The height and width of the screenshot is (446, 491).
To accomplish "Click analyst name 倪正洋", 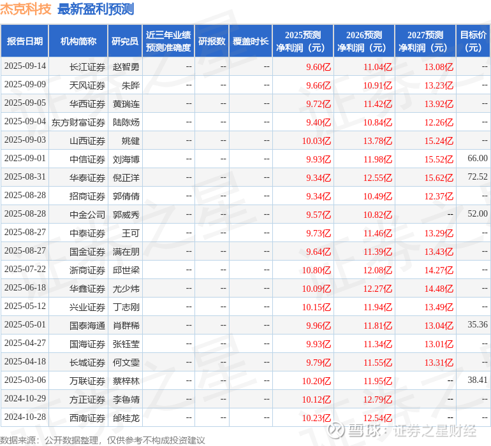I will 126,178.
